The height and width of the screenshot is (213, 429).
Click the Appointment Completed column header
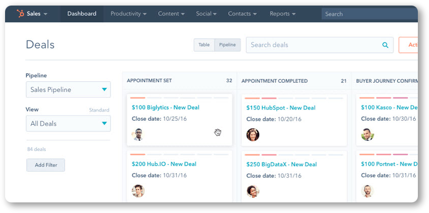click(x=274, y=81)
